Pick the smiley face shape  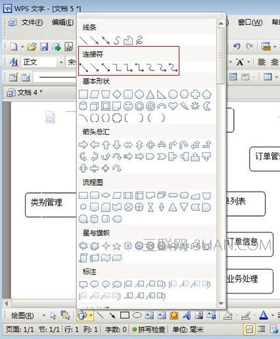click(128, 107)
